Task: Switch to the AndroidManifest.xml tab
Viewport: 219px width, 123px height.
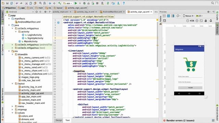Action: 112,12
